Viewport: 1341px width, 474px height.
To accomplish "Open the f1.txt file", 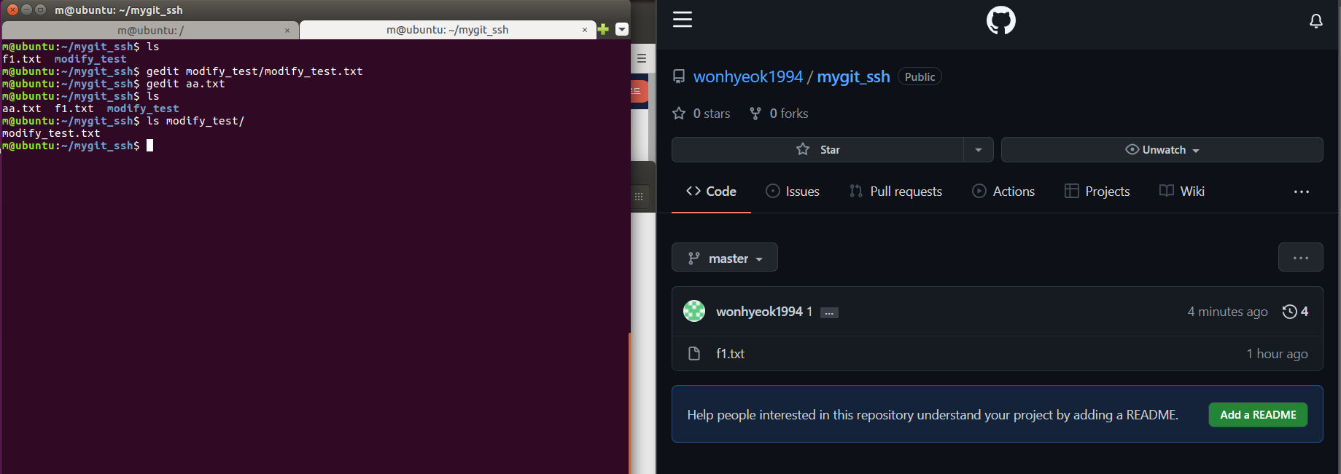I will point(730,354).
